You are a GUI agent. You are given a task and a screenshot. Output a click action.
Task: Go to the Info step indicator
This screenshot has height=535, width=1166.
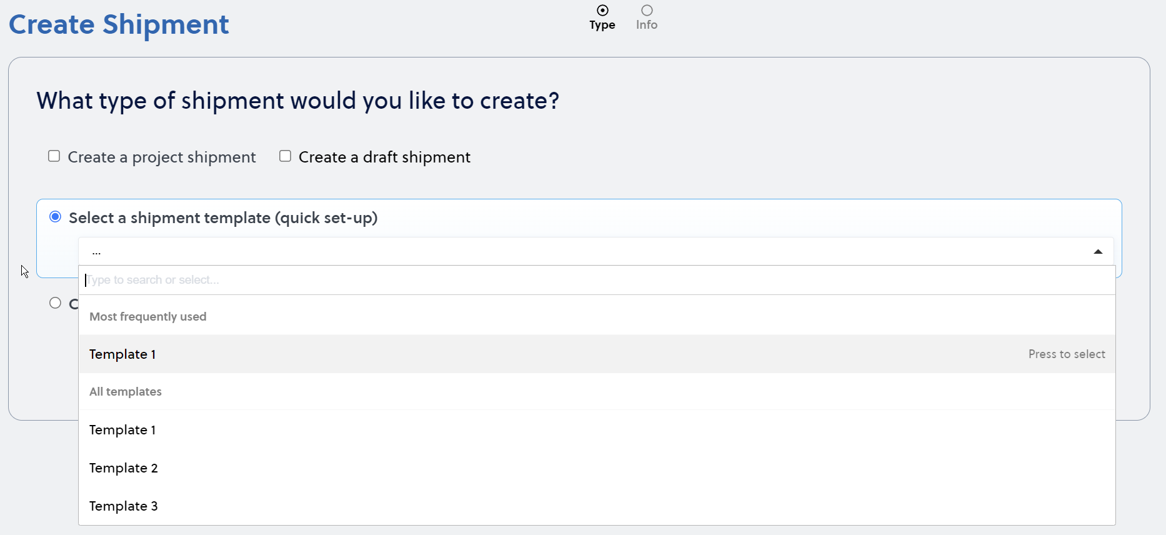[647, 17]
